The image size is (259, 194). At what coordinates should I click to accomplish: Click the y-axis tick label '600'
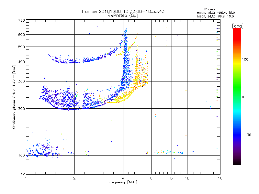(x=22, y=35)
